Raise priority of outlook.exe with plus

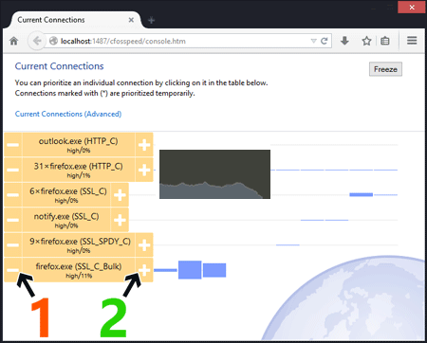pos(144,145)
